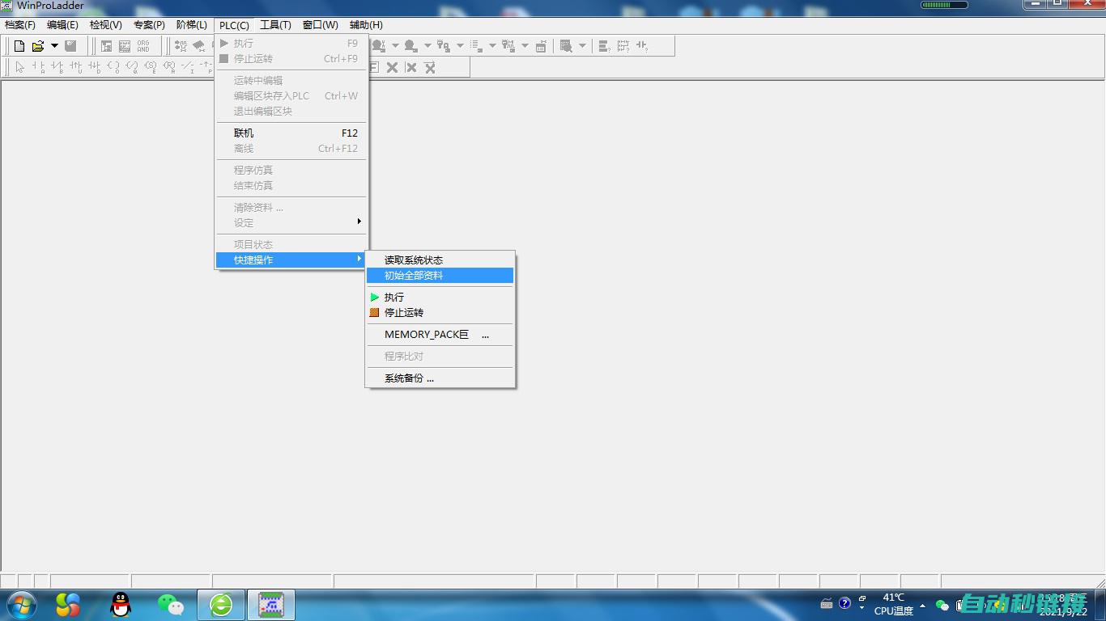
Task: Click the first X delete icon in ladder toolbar
Action: tap(392, 67)
